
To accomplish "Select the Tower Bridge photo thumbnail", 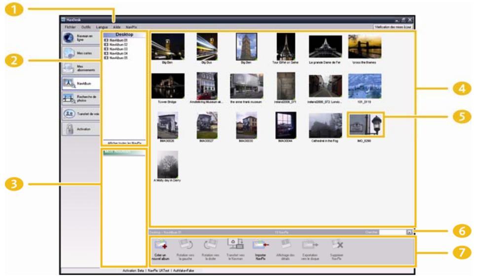I will tap(168, 86).
